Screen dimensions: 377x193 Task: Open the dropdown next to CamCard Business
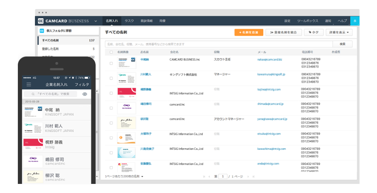(96, 21)
